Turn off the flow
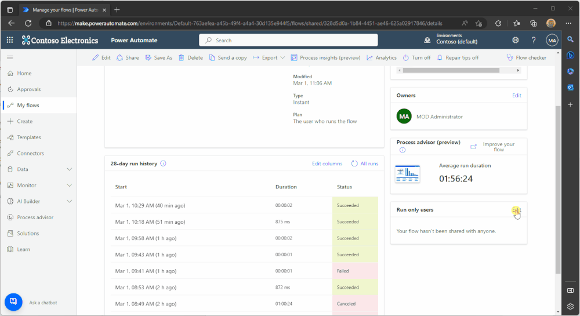The width and height of the screenshot is (580, 316). coord(416,57)
